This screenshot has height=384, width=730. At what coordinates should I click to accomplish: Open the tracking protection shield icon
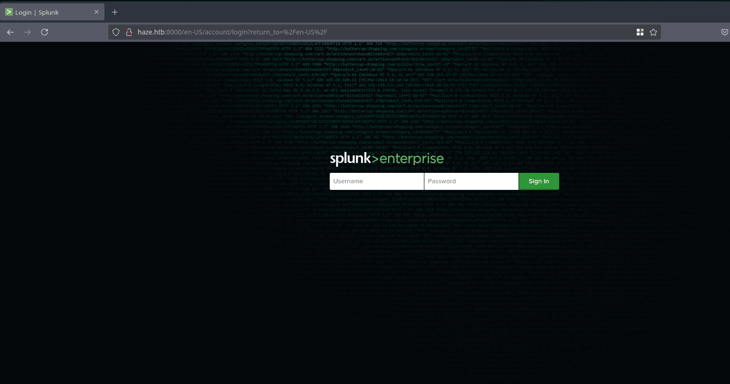click(116, 32)
